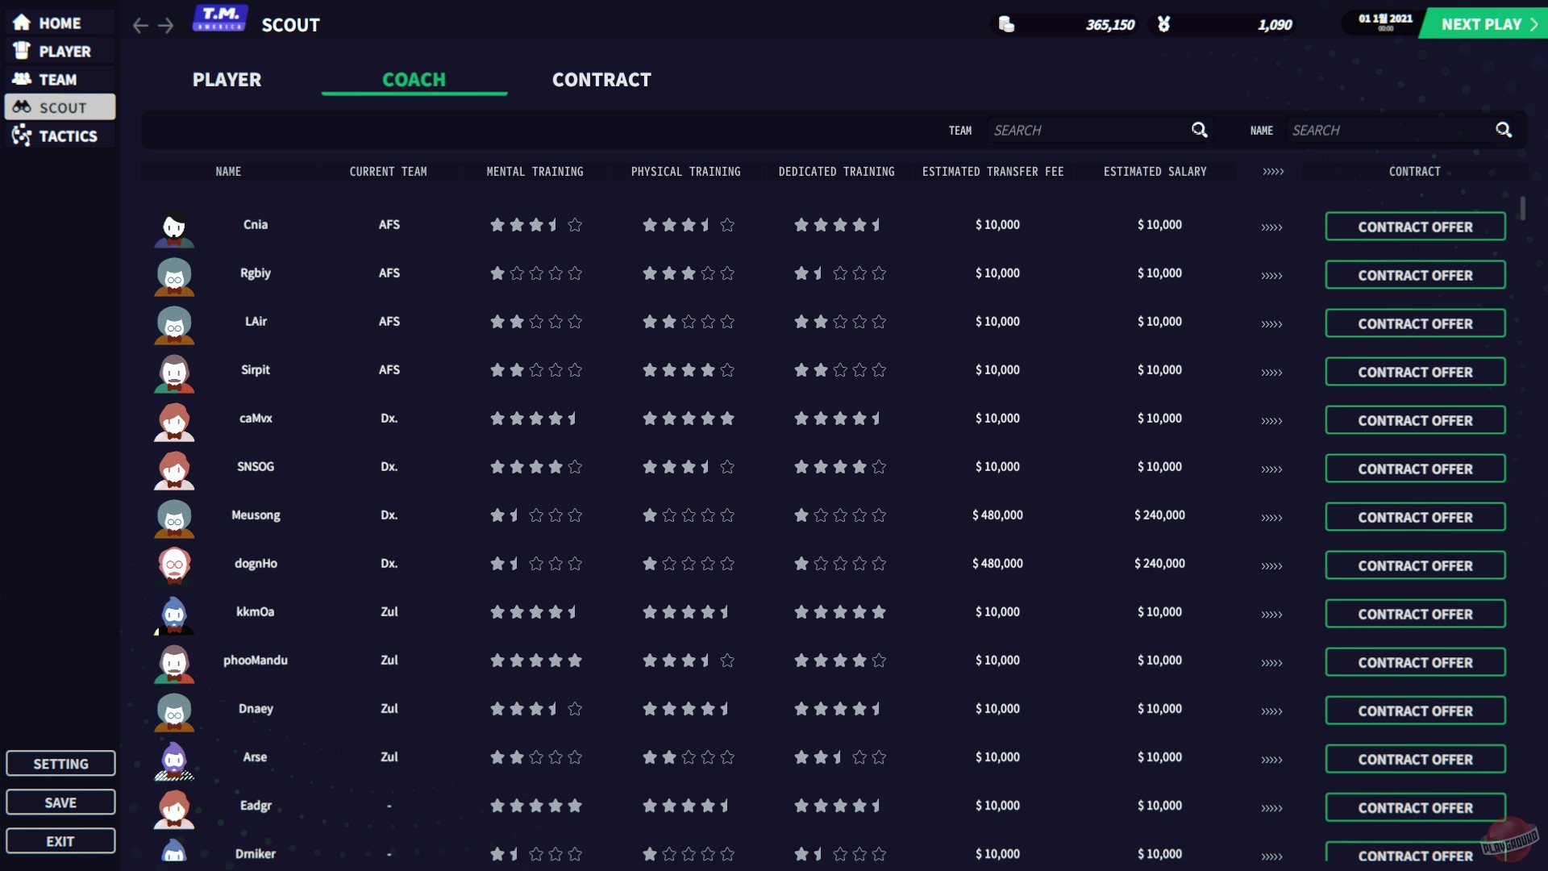Click the coins icon showing 365,150 currency
This screenshot has width=1548, height=871.
click(1007, 24)
